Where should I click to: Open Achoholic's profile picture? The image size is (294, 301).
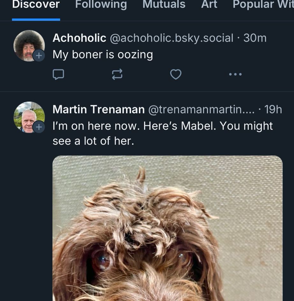tap(28, 44)
